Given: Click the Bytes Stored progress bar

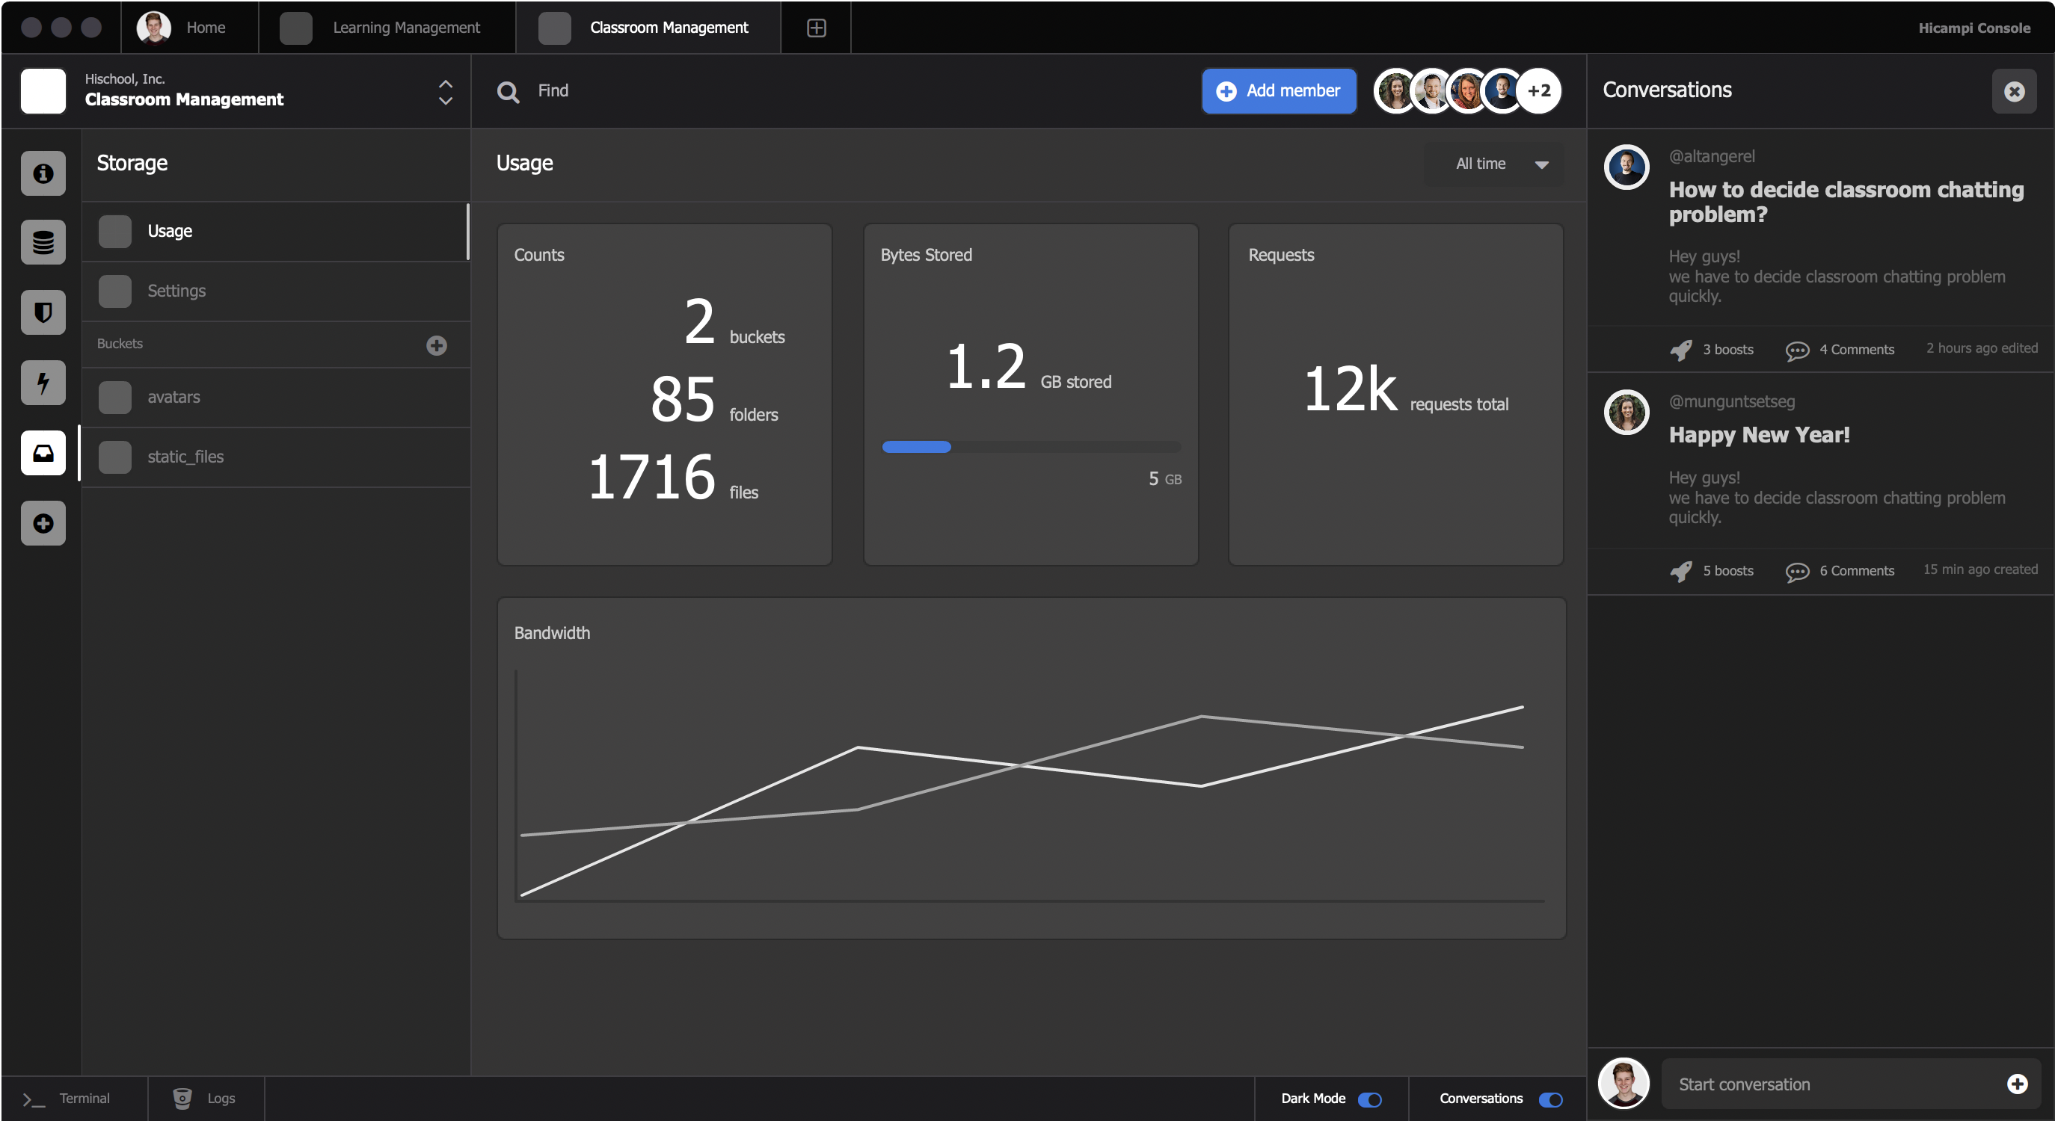Looking at the screenshot, I should pos(1030,446).
